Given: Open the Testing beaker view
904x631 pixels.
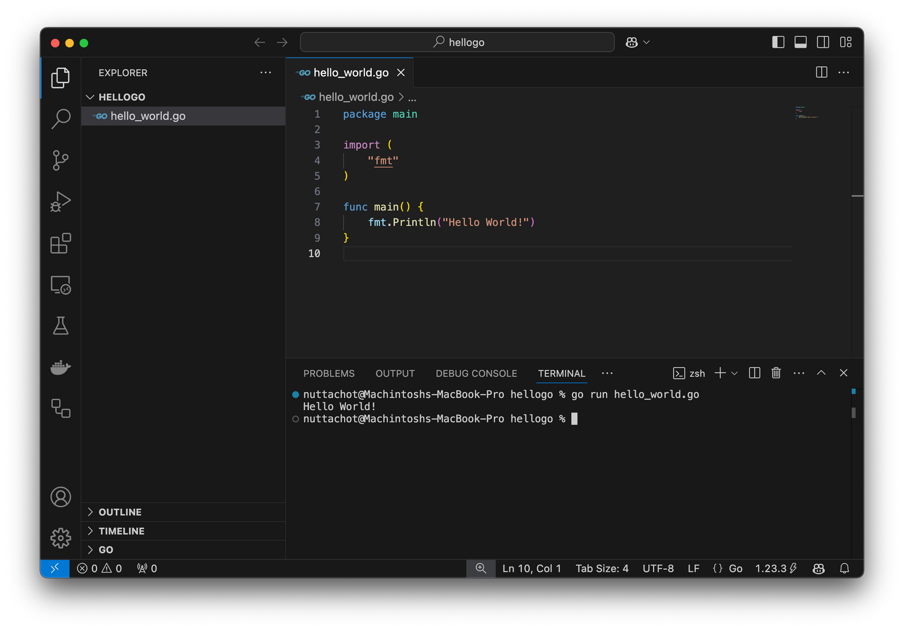Looking at the screenshot, I should click(x=60, y=325).
